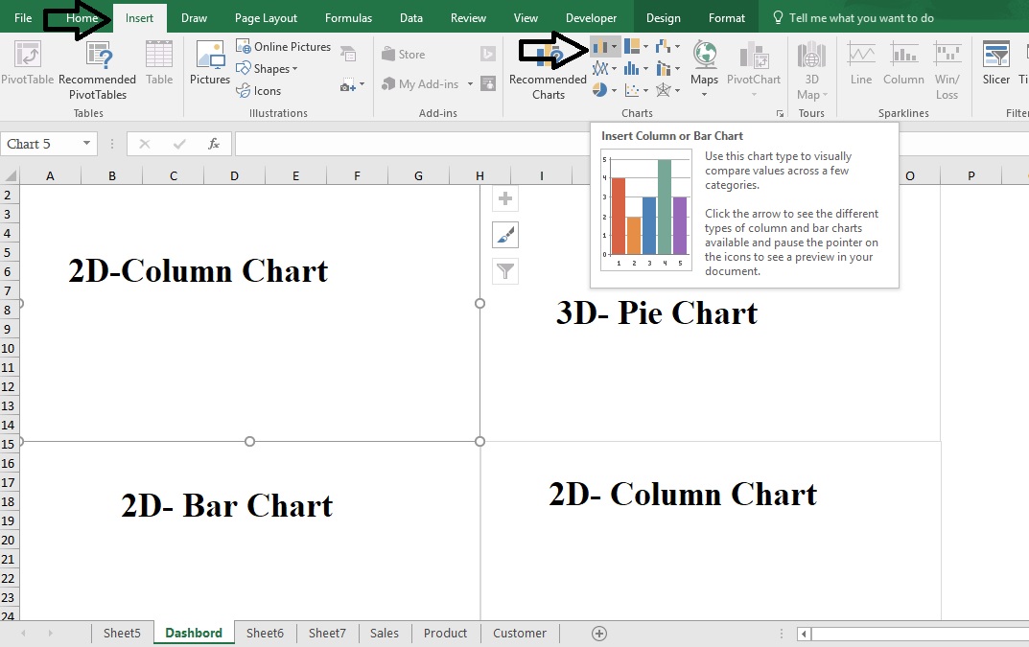Select column D header
1029x647 pixels.
coord(234,175)
